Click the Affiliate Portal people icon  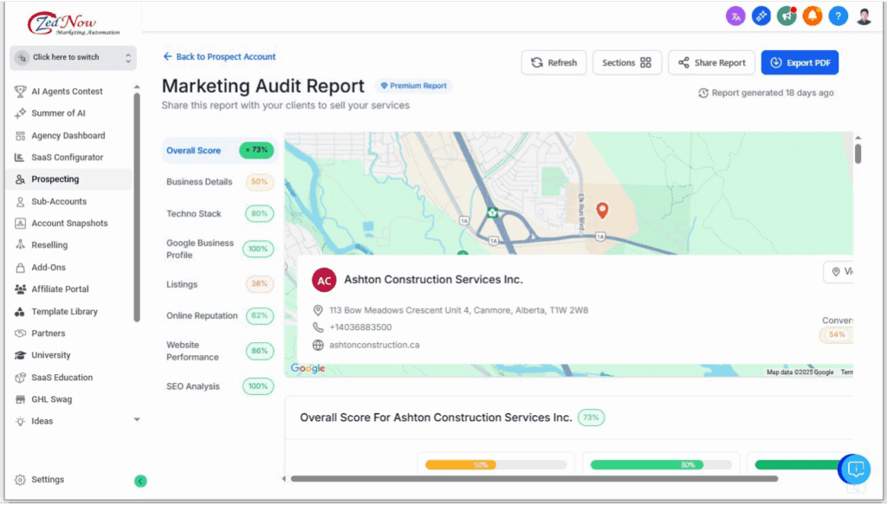click(x=21, y=289)
